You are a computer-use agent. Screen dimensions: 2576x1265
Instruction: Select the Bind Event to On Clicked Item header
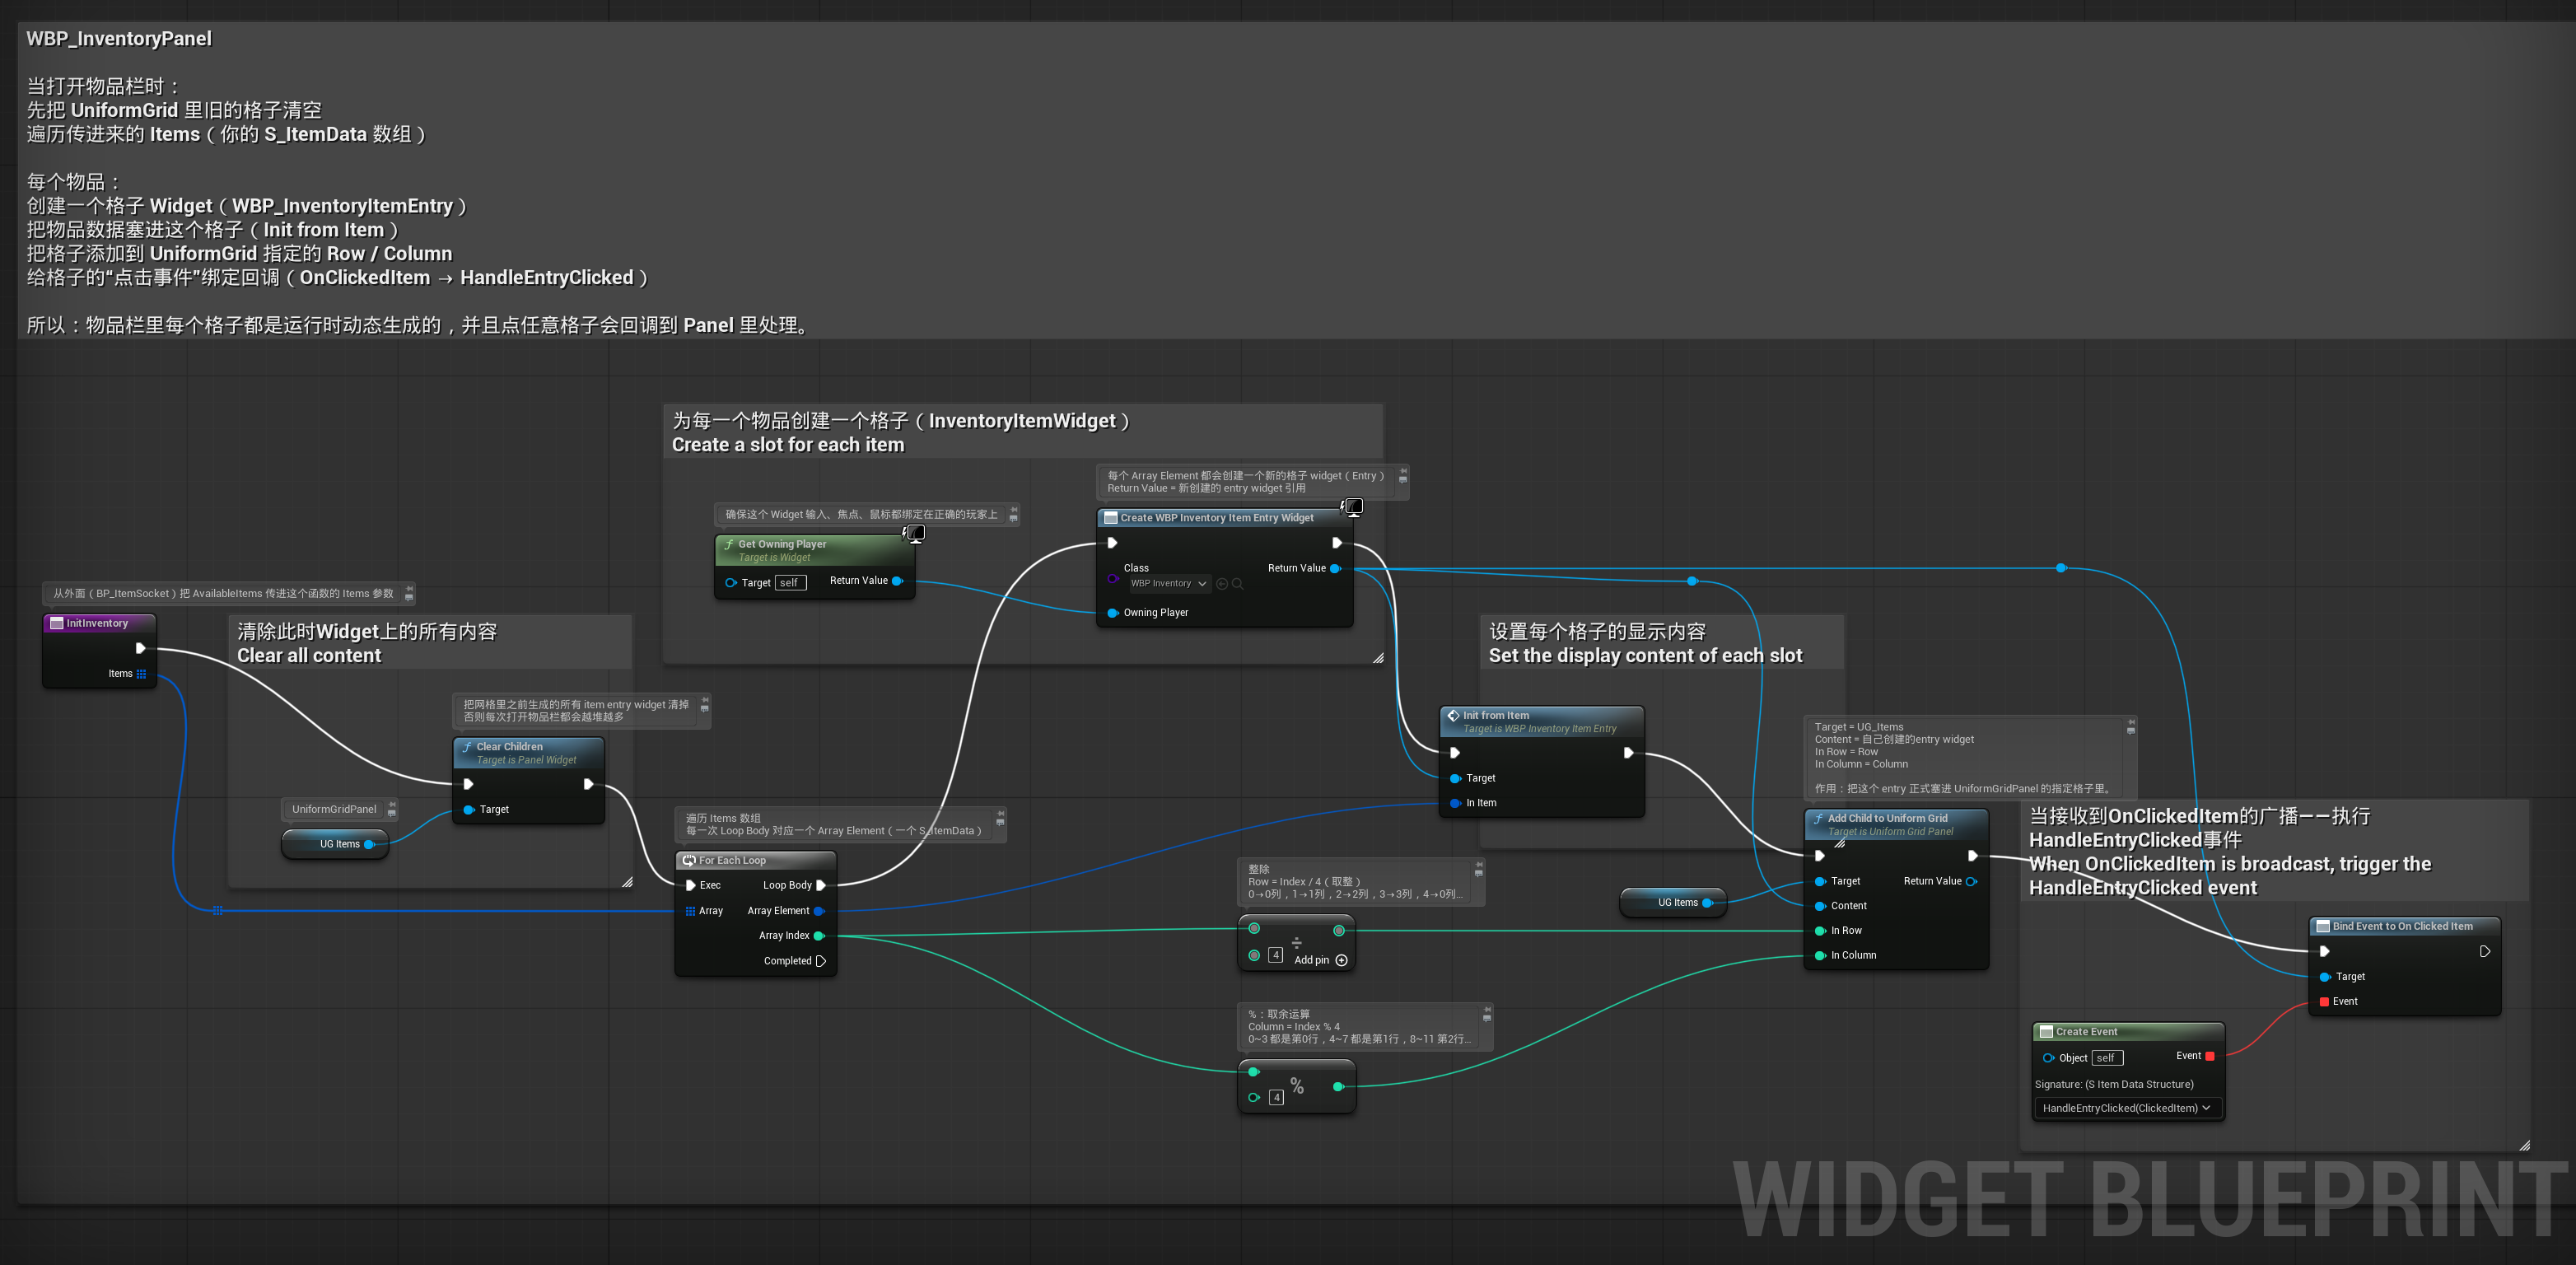(2404, 926)
